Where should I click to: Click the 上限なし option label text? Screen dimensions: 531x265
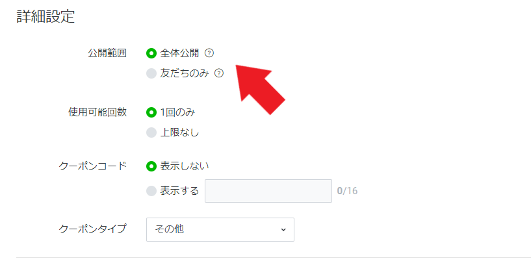click(179, 132)
